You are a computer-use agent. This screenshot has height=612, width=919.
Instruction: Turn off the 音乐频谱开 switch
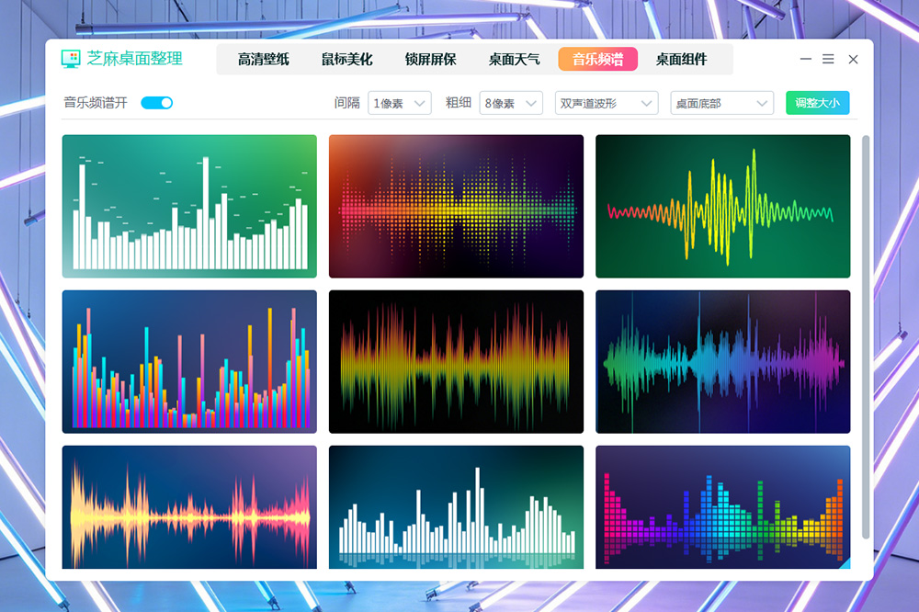157,103
